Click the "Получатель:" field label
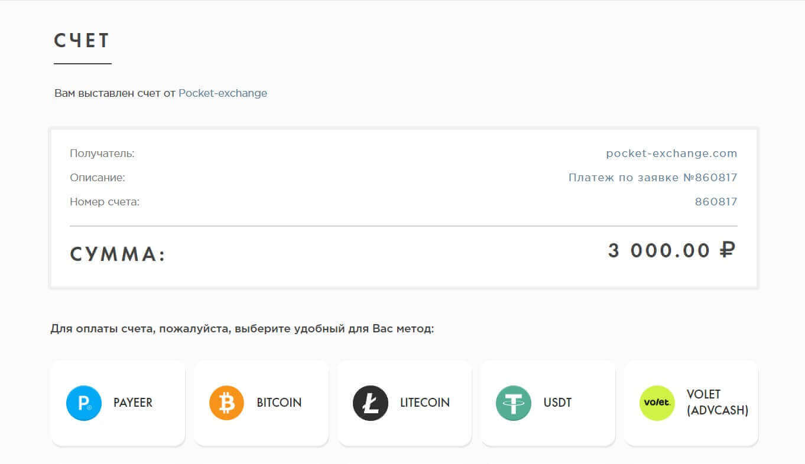 coord(102,153)
